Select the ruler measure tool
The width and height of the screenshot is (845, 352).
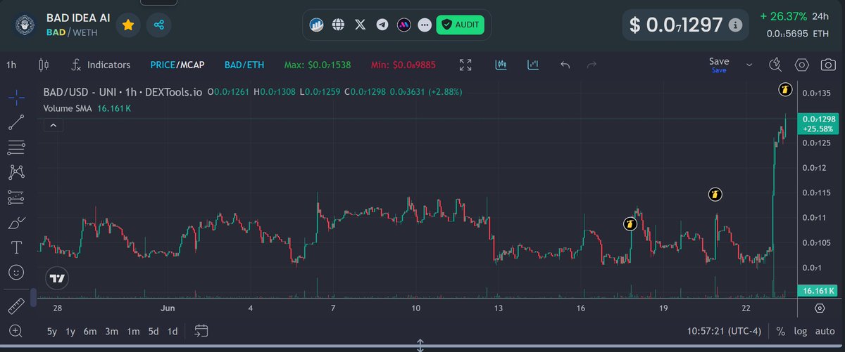(16, 307)
